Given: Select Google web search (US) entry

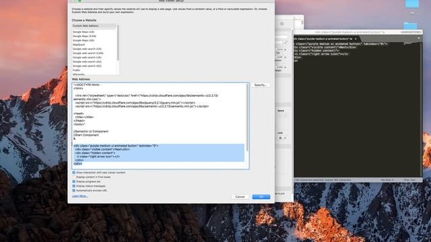Looking at the screenshot, I should point(87,49).
